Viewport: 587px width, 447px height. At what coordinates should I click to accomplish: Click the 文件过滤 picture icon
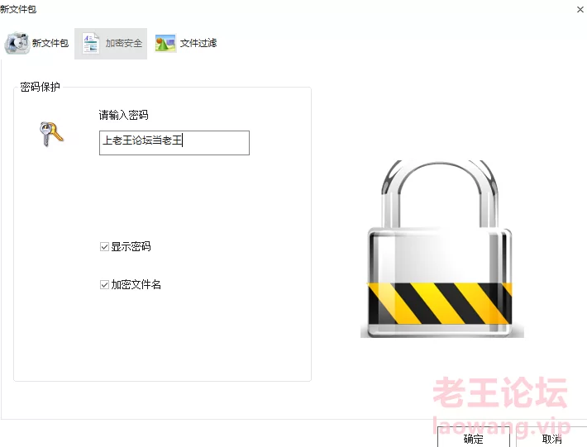tap(165, 43)
